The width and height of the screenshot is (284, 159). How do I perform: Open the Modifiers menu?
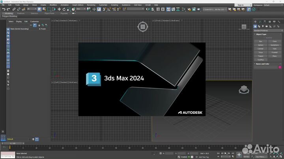click(53, 5)
